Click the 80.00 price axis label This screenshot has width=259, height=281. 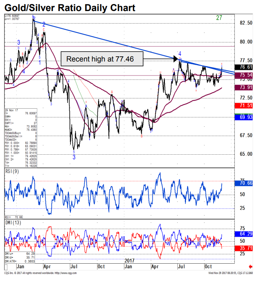[246, 42]
